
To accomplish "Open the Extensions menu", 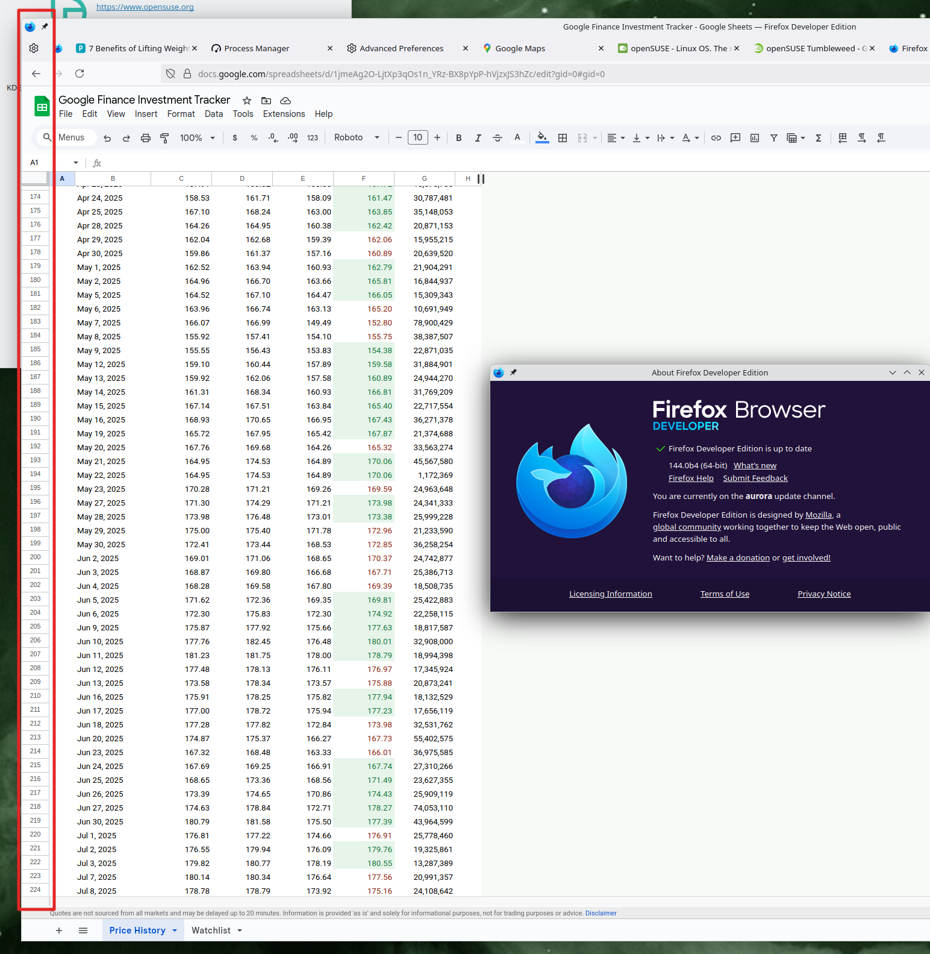I will pyautogui.click(x=284, y=114).
